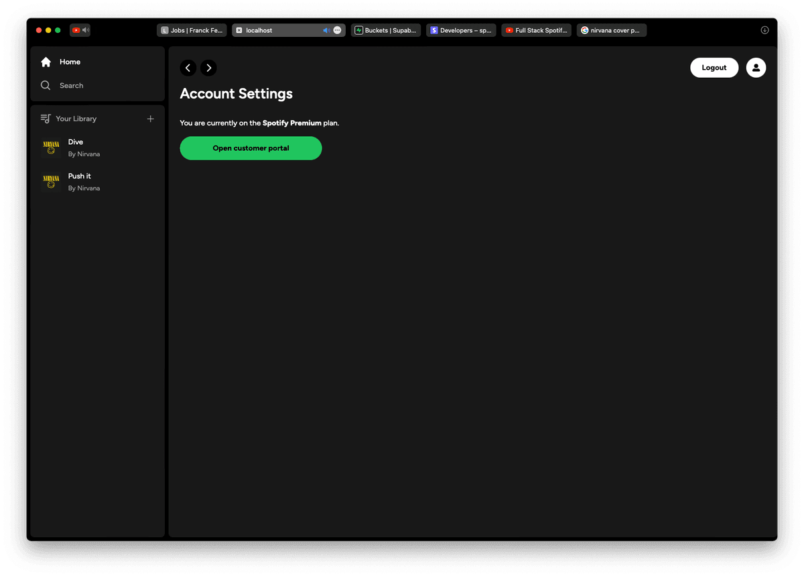Switch to the nirvana cover p... tab
Image resolution: width=804 pixels, height=576 pixels.
(x=611, y=30)
